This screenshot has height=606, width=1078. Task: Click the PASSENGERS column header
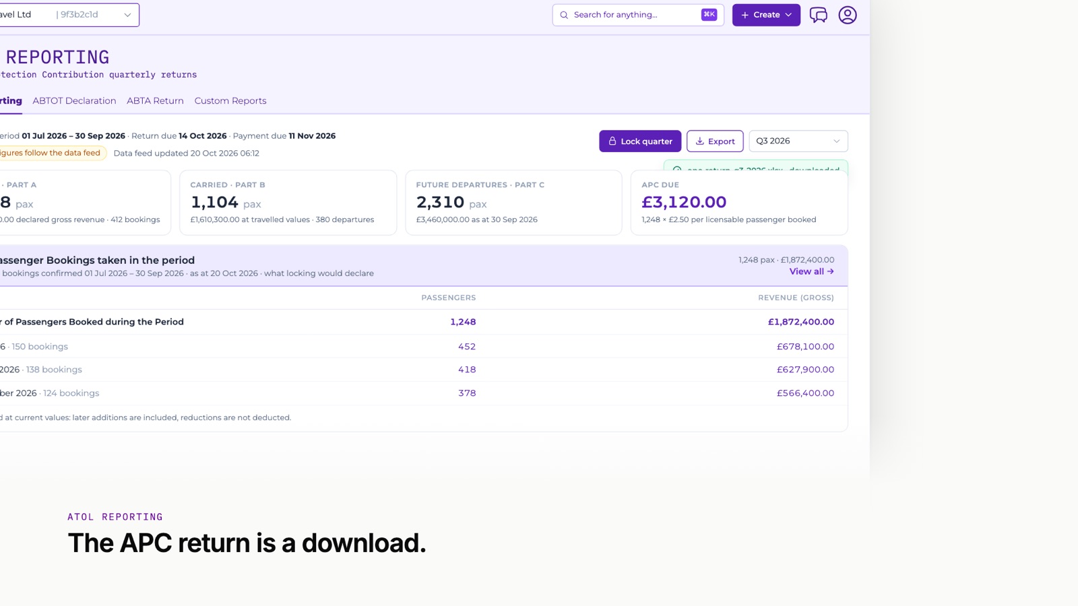pyautogui.click(x=449, y=298)
